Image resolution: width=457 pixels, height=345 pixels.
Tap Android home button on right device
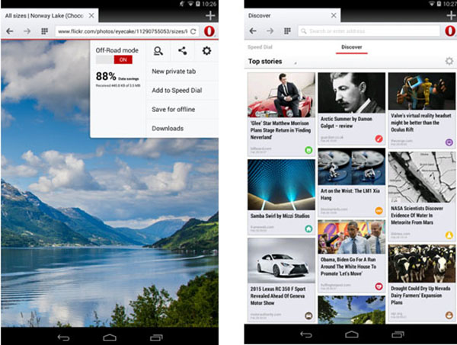352,334
